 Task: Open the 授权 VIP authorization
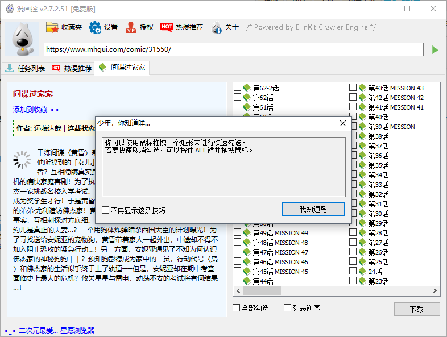(139, 27)
